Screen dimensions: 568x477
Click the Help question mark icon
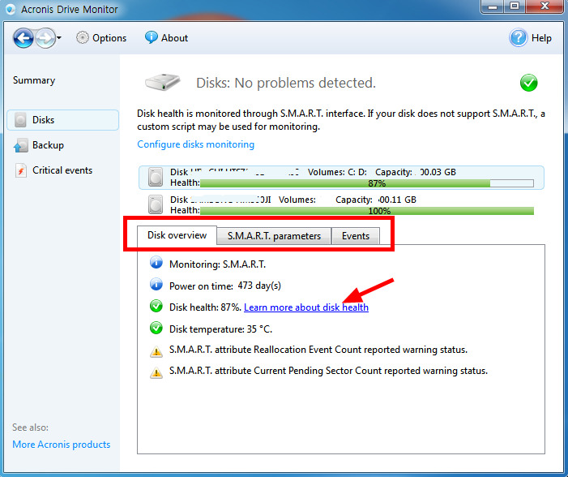[x=519, y=37]
